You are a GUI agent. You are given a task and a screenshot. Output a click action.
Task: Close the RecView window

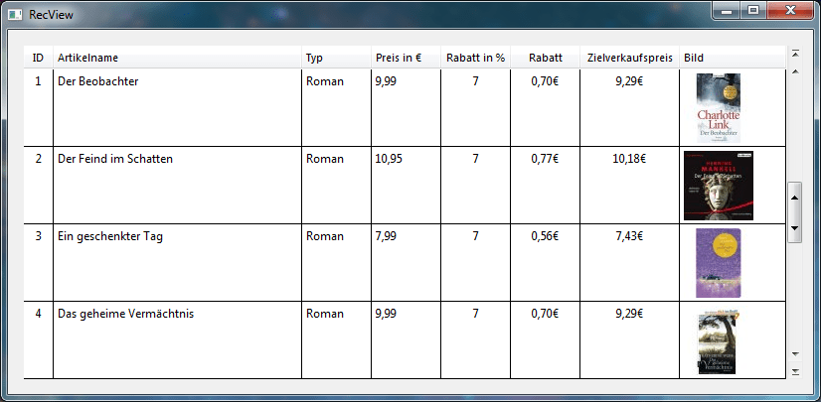click(x=791, y=10)
